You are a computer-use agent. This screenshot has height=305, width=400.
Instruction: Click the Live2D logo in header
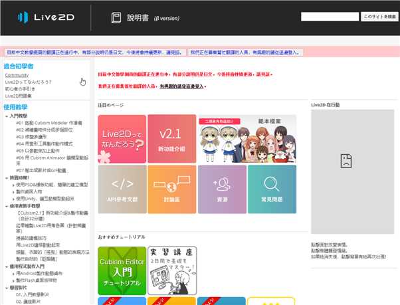[46, 17]
